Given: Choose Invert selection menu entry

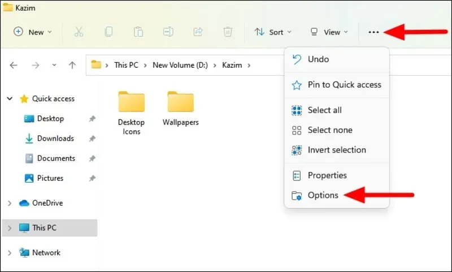Looking at the screenshot, I should click(337, 150).
